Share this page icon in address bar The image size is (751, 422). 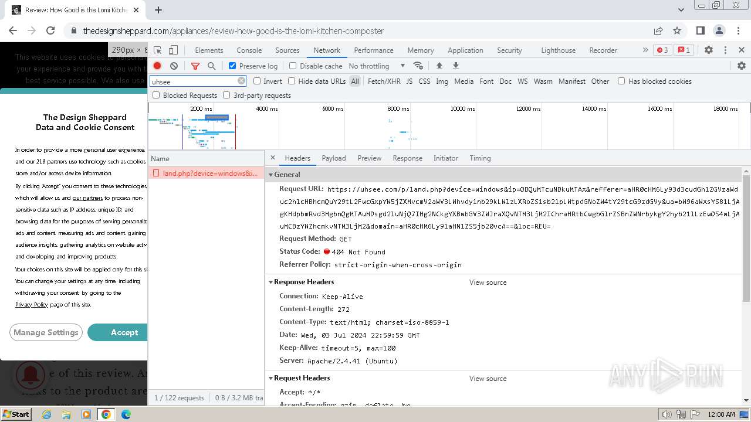[658, 30]
